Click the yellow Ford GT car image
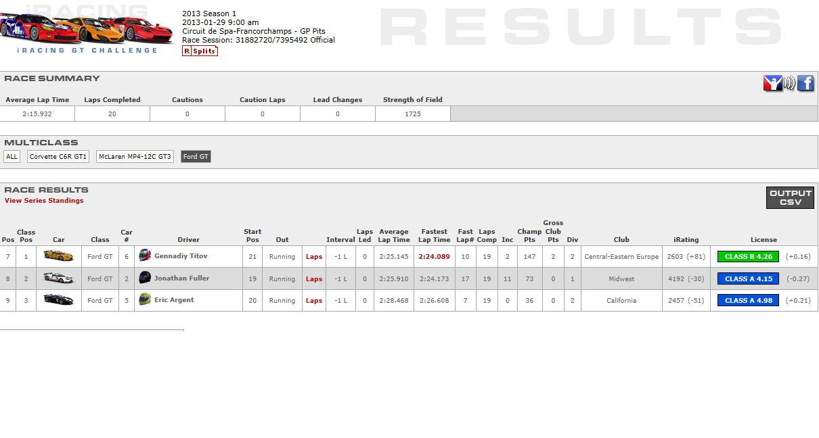This screenshot has height=438, width=819. pos(58,255)
